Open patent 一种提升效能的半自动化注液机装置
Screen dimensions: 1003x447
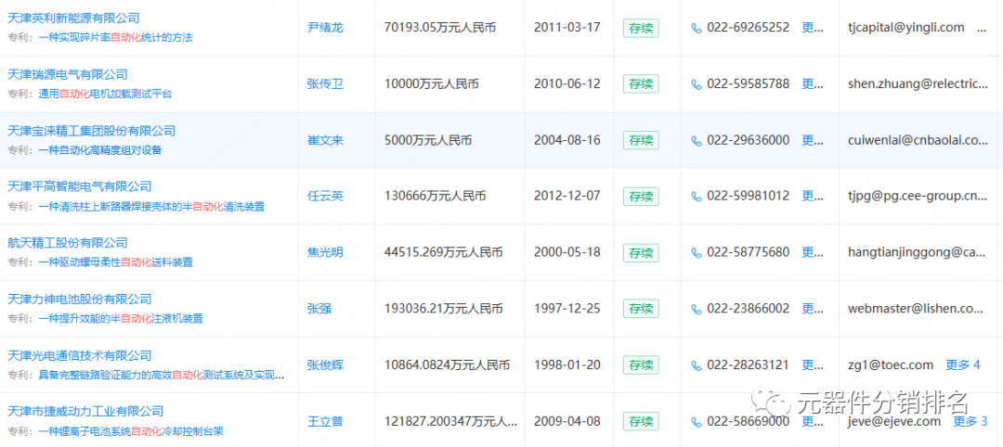click(121, 319)
